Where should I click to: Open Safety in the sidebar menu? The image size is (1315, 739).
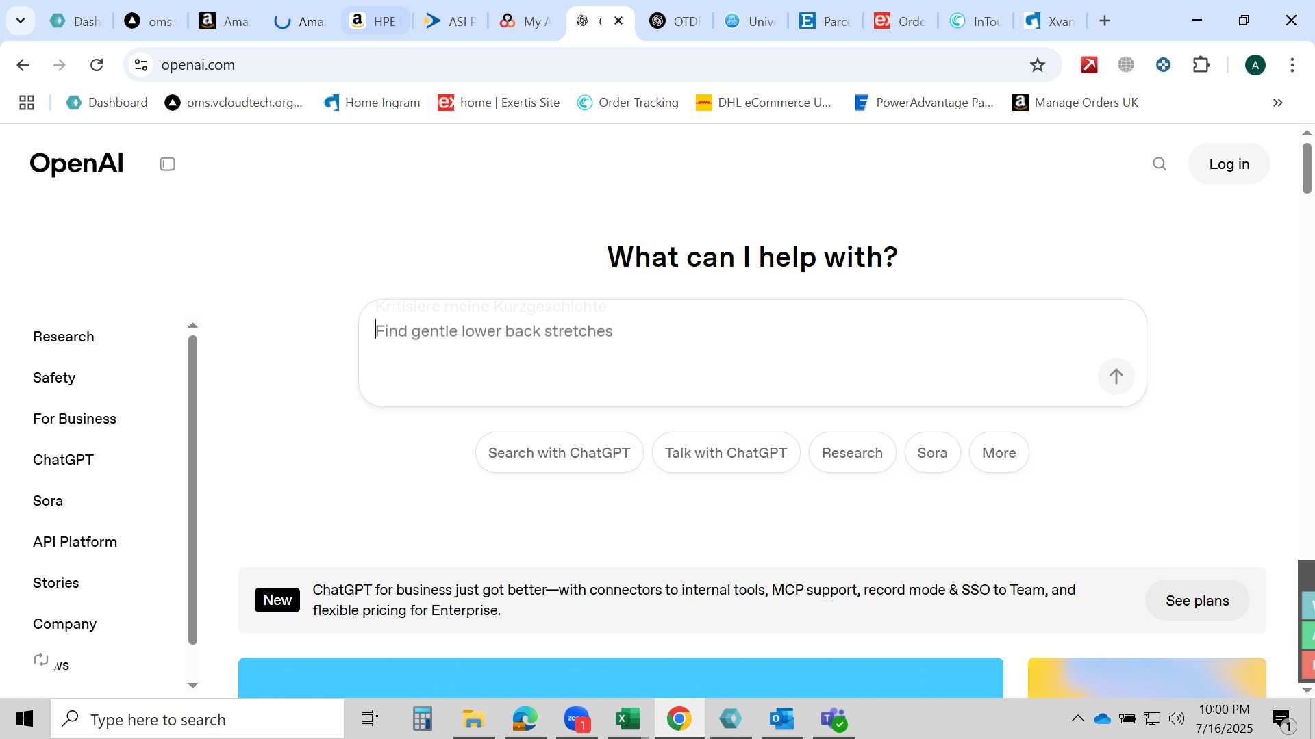point(54,378)
